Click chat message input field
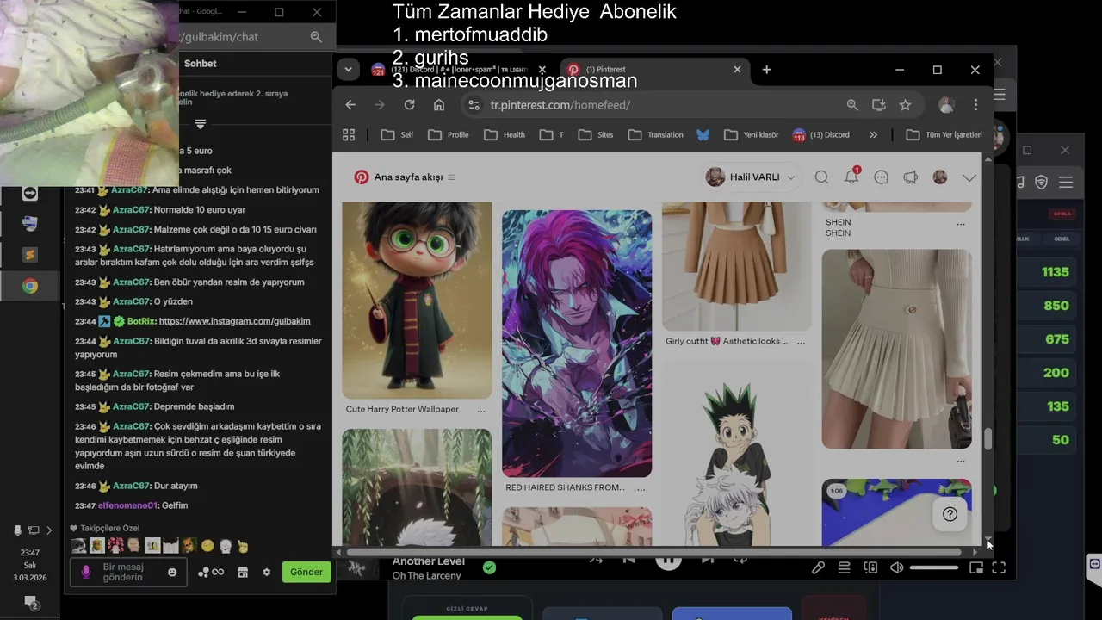The width and height of the screenshot is (1102, 620). [x=129, y=572]
